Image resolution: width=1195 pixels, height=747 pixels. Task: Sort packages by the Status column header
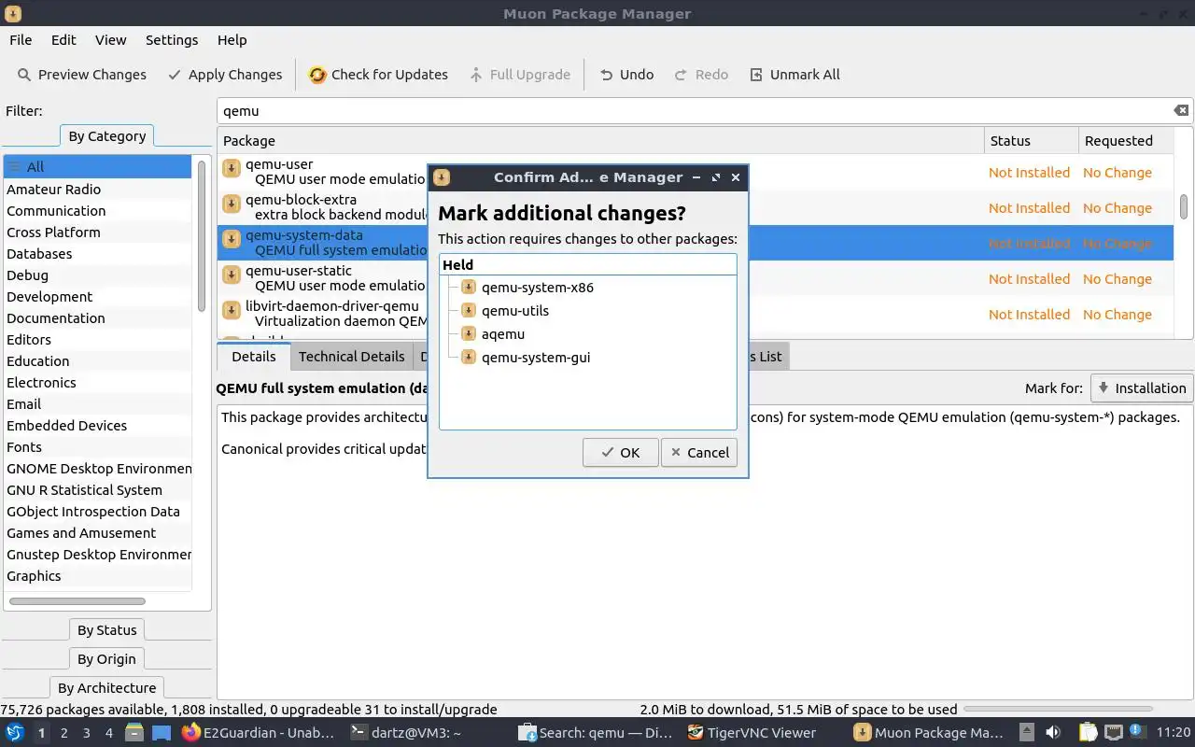(x=1031, y=141)
